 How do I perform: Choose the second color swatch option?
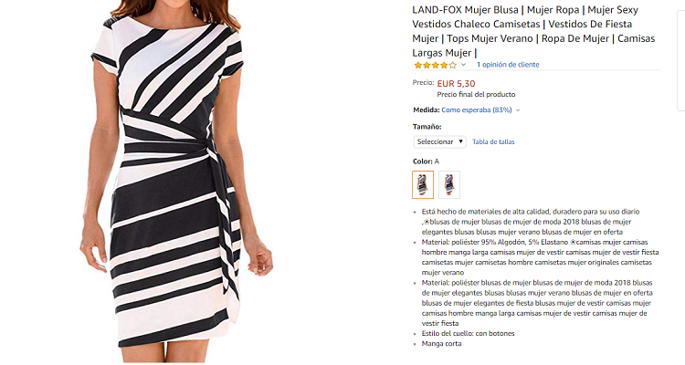(448, 185)
